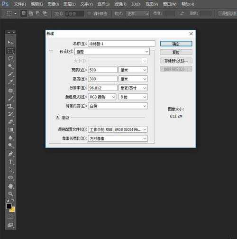Select the Move tool
This screenshot has width=237, height=239.
point(10,42)
